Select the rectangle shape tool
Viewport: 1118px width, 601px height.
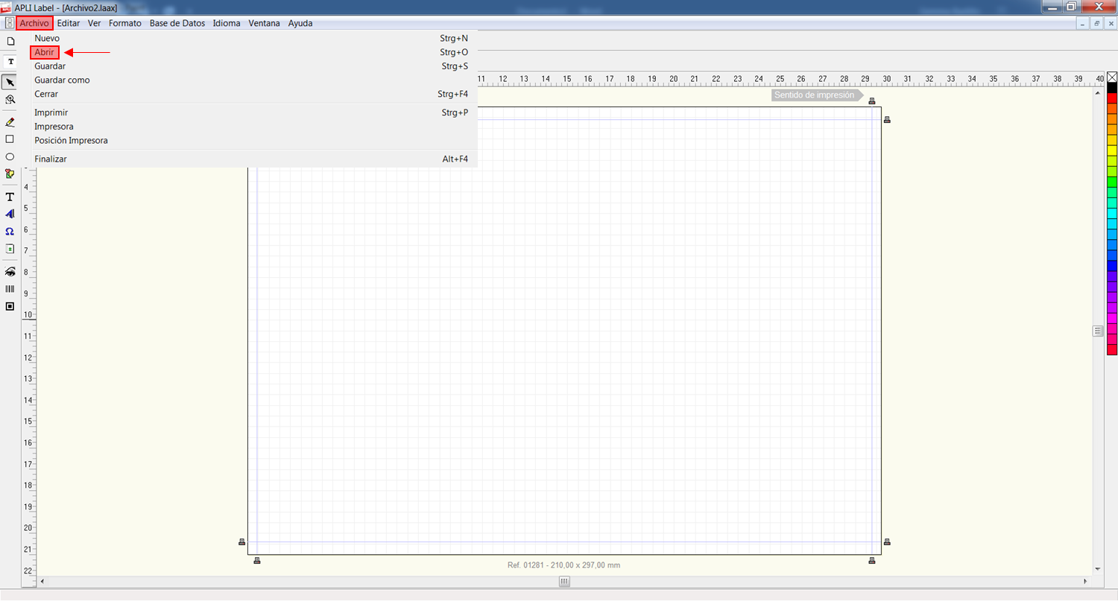10,139
